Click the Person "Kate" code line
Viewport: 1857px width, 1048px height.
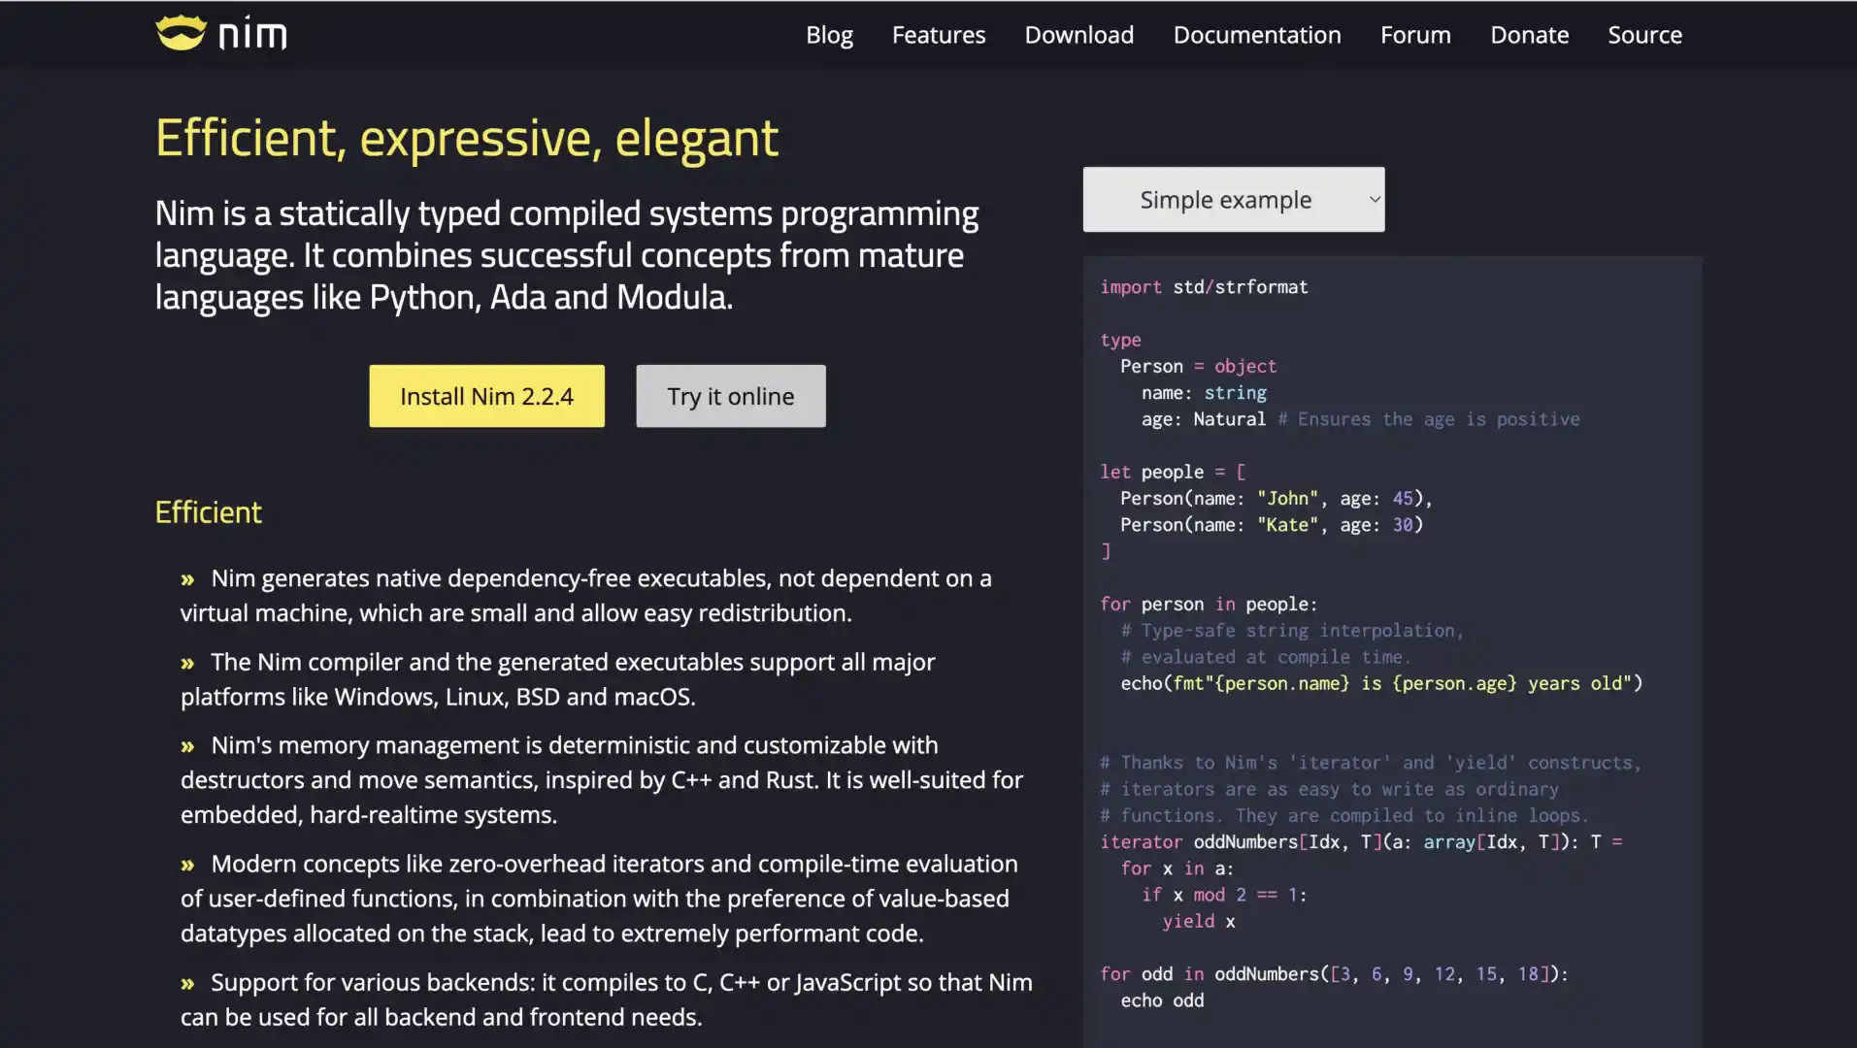pos(1272,525)
